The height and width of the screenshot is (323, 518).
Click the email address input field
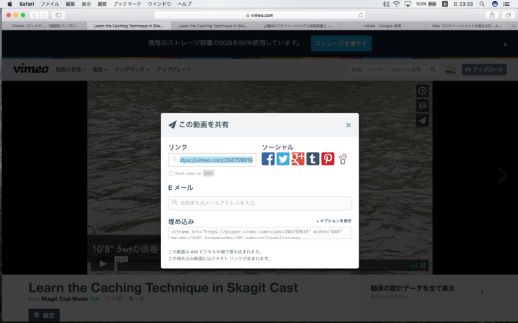coord(260,203)
